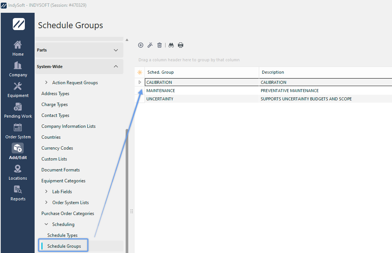This screenshot has height=253, width=392.
Task: Select the Add/Edit sidebar item
Action: tap(18, 151)
